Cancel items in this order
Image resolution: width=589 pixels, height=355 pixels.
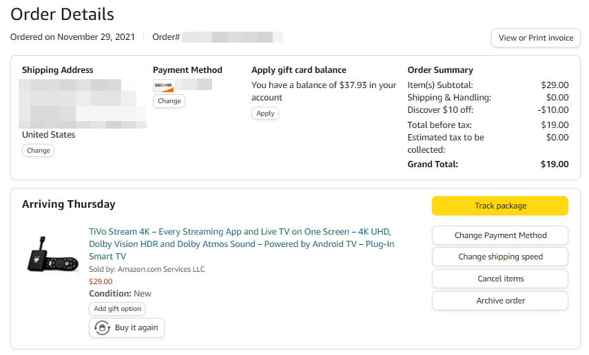point(500,279)
